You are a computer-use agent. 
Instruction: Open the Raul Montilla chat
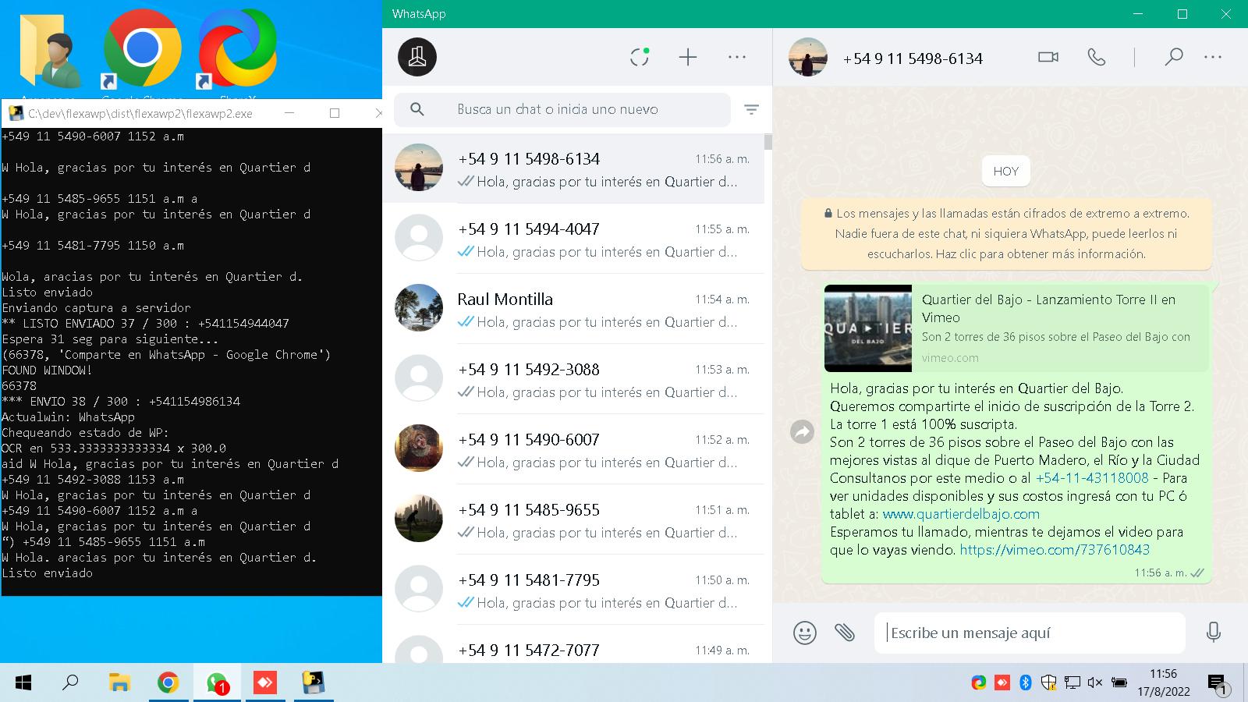tap(573, 309)
